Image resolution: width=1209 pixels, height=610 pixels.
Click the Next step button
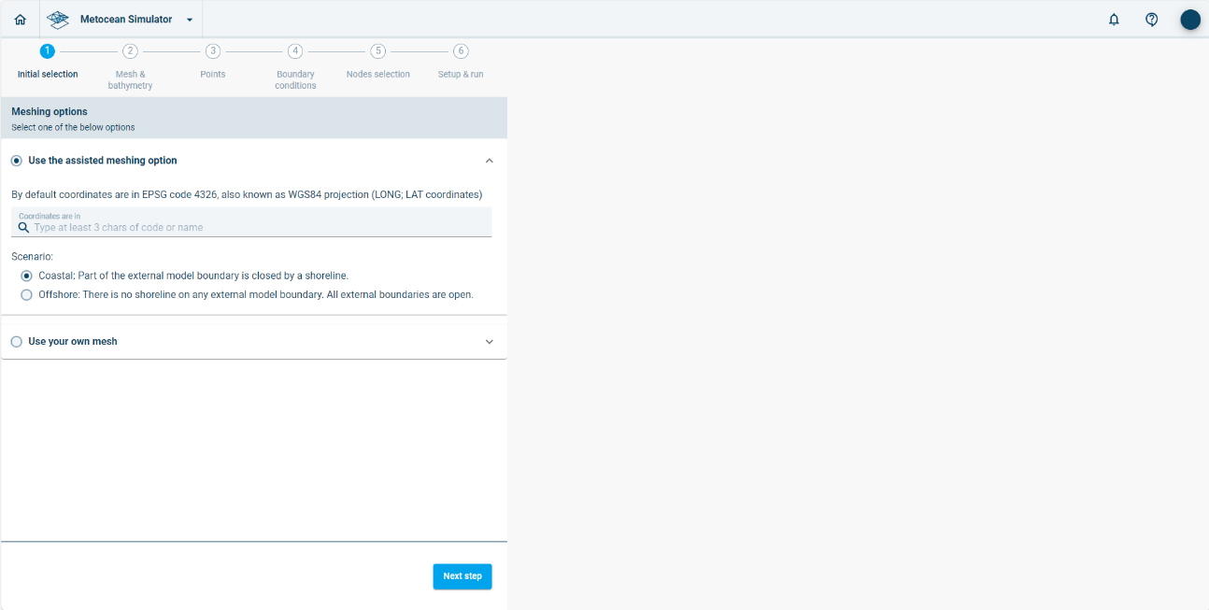462,576
